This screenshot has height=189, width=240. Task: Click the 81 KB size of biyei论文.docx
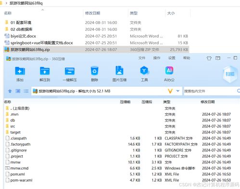(183, 36)
